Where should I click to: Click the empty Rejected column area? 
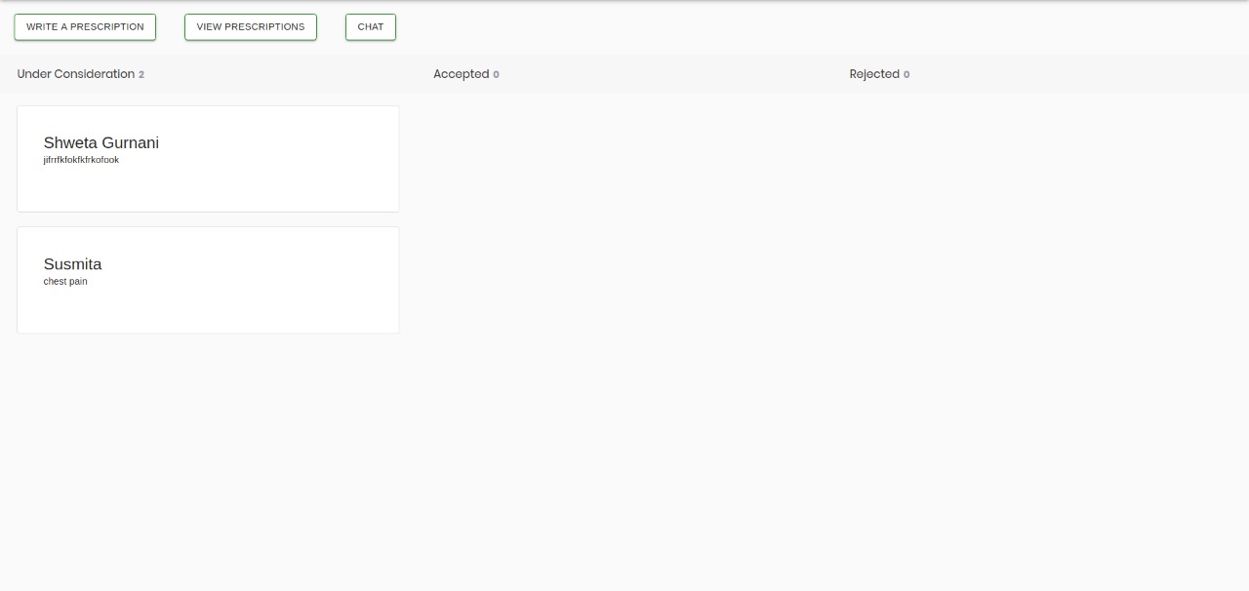point(1039,293)
